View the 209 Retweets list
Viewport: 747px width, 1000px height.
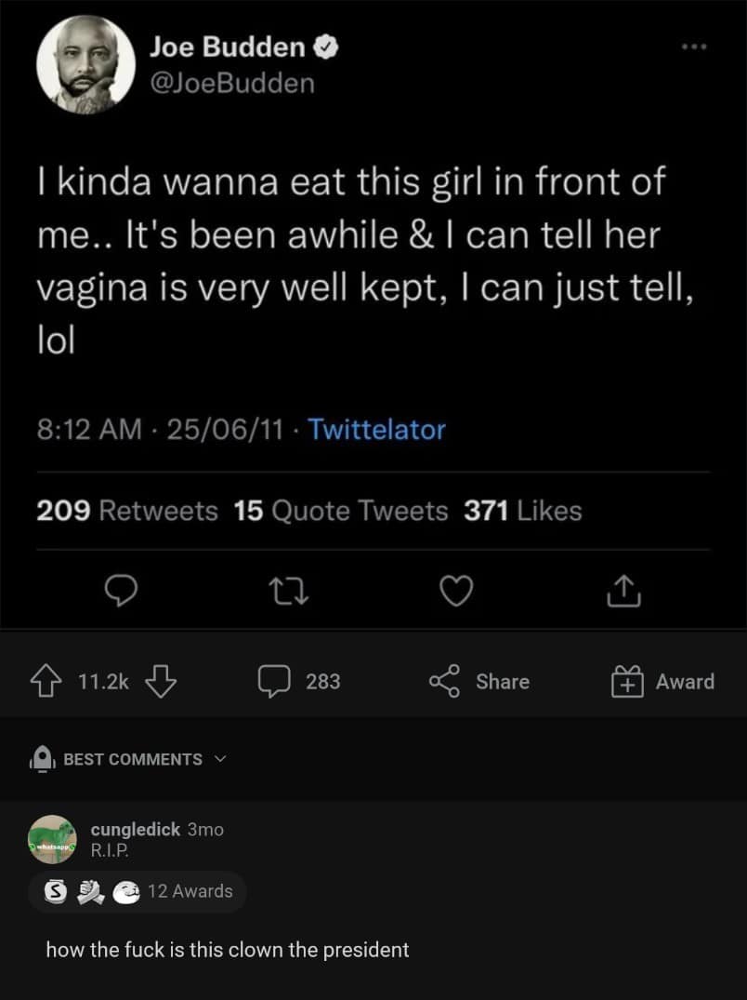point(127,511)
